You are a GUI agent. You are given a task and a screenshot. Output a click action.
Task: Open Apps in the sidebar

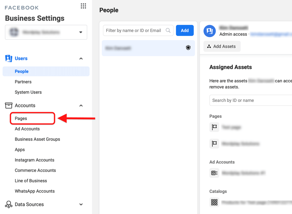click(20, 150)
